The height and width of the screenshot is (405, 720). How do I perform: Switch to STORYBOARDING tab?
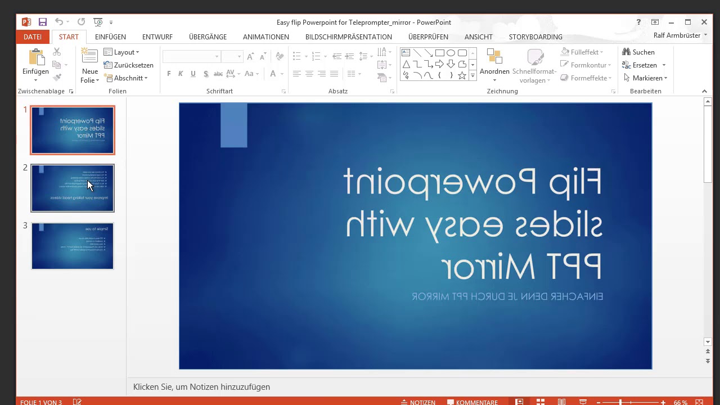click(x=535, y=37)
